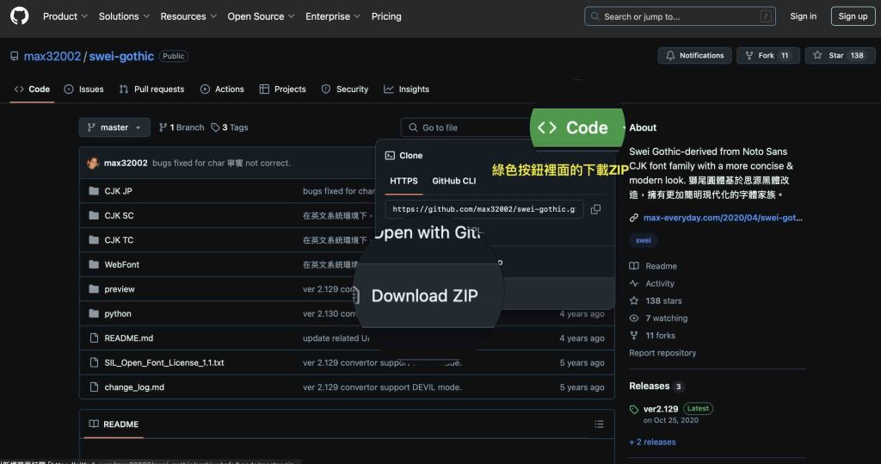
Task: Click the swei topic tag
Action: (x=644, y=240)
